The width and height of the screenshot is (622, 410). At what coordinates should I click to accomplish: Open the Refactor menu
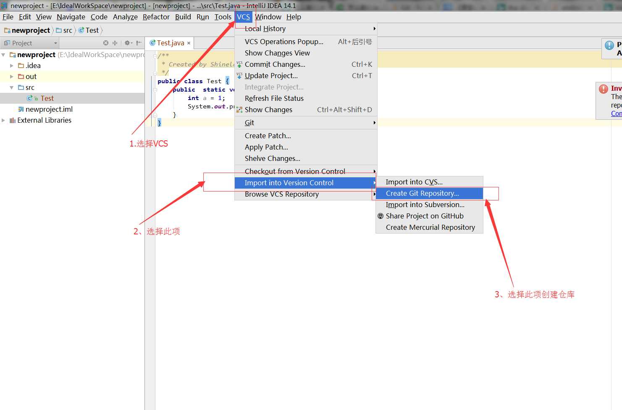click(x=156, y=17)
